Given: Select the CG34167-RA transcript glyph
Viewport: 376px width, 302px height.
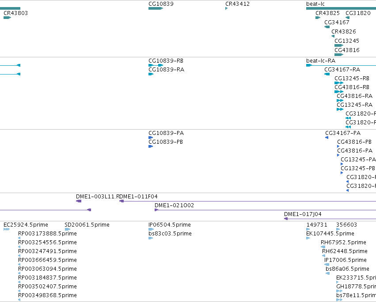Looking at the screenshot, I should [327, 74].
